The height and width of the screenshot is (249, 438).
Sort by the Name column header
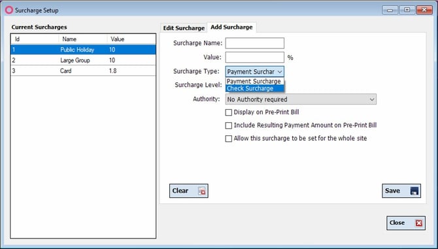coord(83,39)
